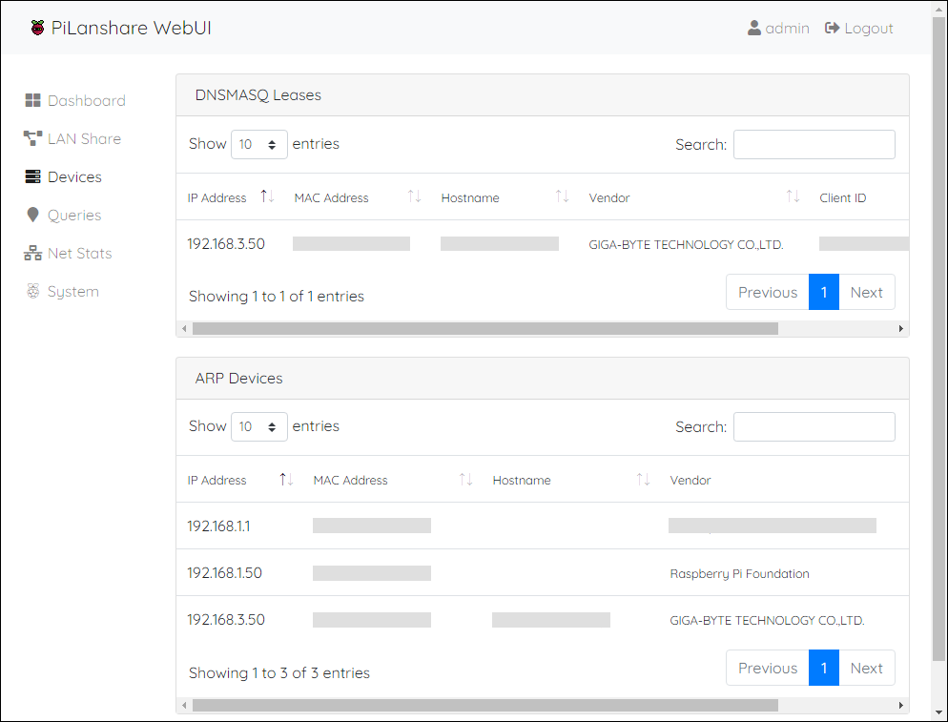Sort ARP Devices by IP Address arrows

[x=286, y=480]
